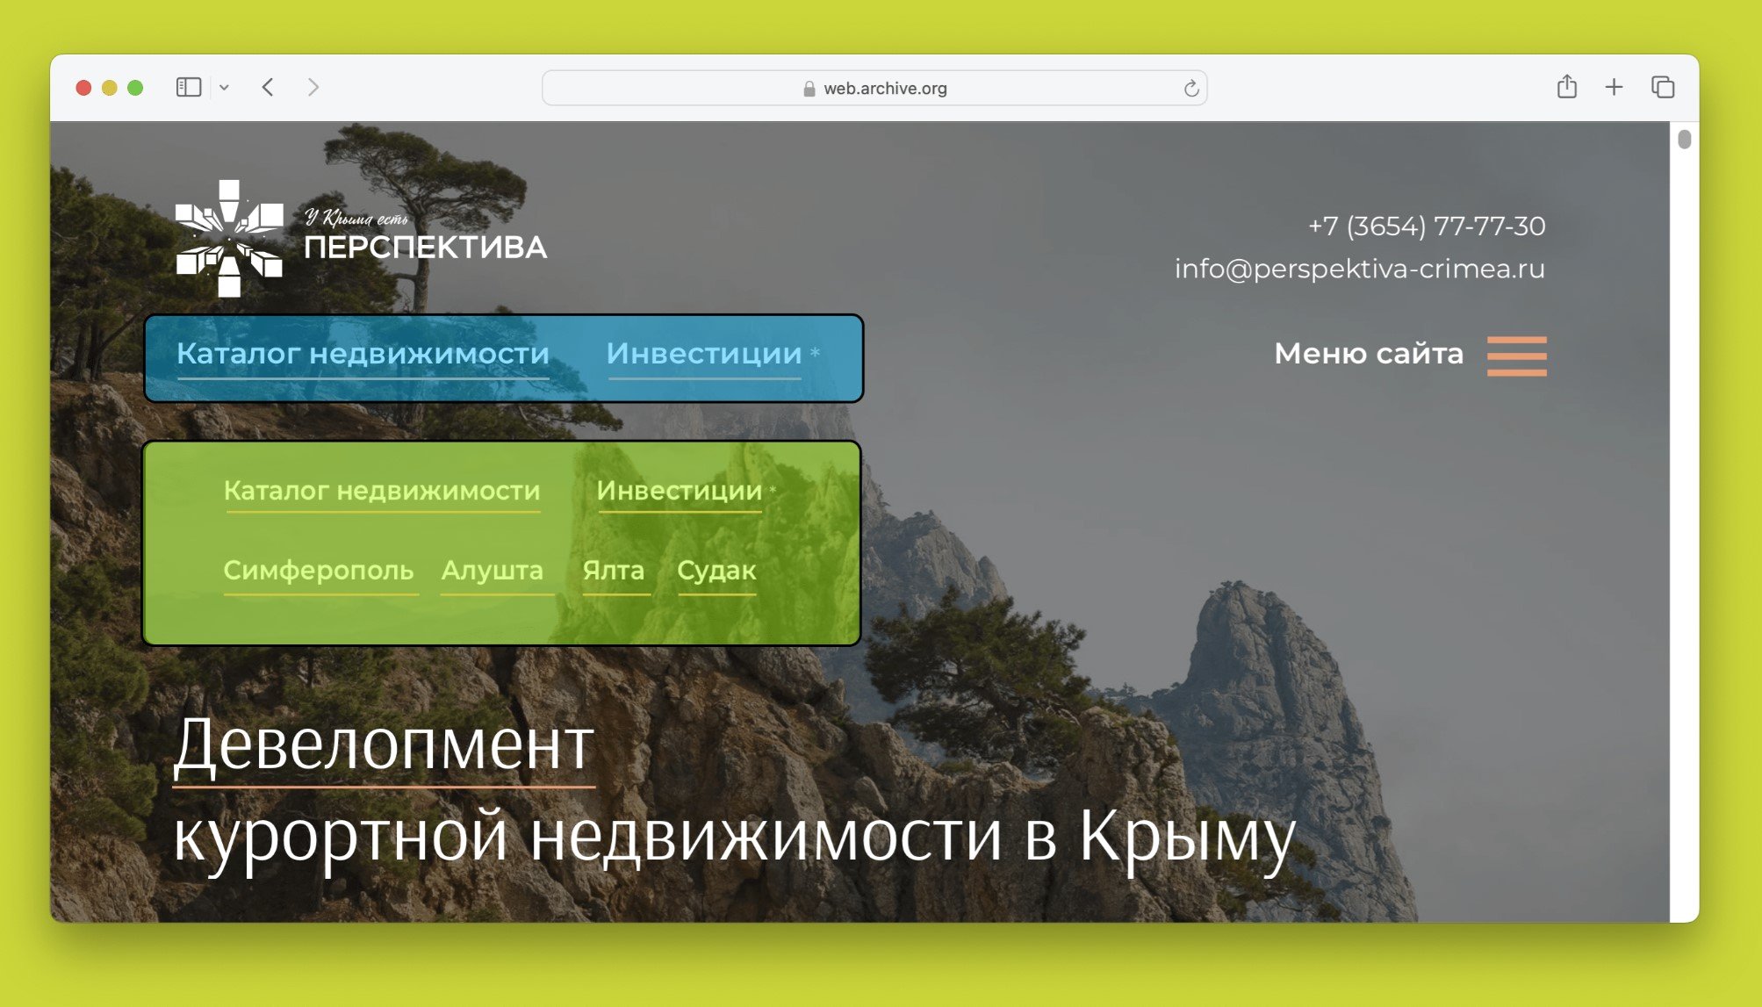This screenshot has height=1007, width=1762.
Task: Select the Алушта city link
Action: (x=493, y=571)
